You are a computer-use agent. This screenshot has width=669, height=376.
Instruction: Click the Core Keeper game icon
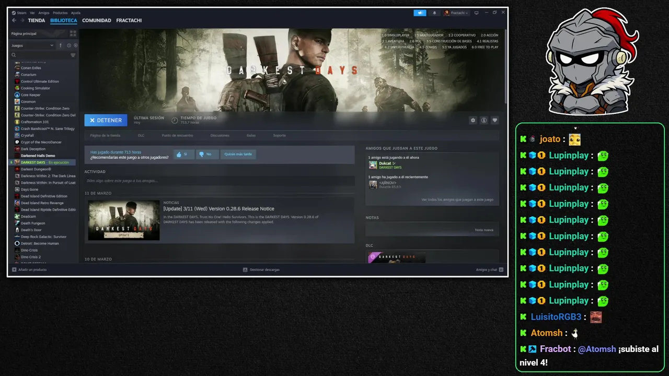pos(17,95)
